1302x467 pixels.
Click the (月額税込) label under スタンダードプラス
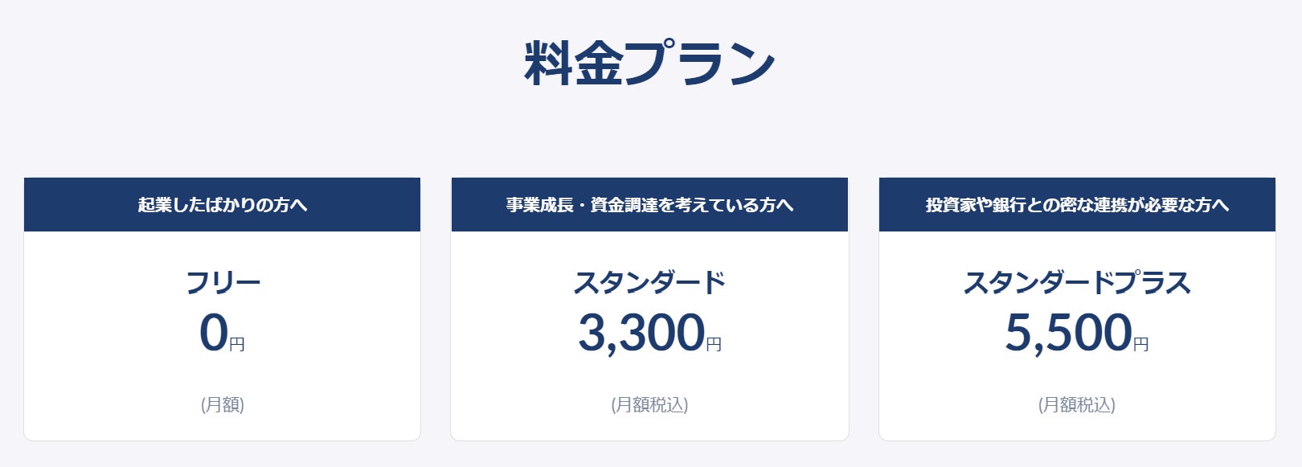(1077, 404)
